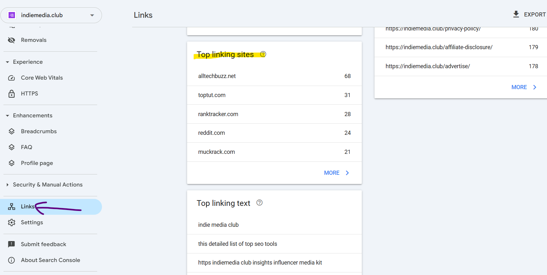This screenshot has width=547, height=275.
Task: Click the 'influencer media kit' linking text row
Action: click(274, 263)
